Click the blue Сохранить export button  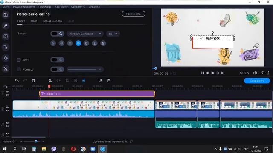[x=257, y=81]
